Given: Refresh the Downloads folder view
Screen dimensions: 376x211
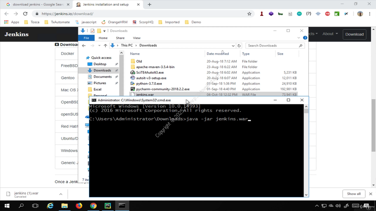Looking at the screenshot, I should pyautogui.click(x=239, y=46).
